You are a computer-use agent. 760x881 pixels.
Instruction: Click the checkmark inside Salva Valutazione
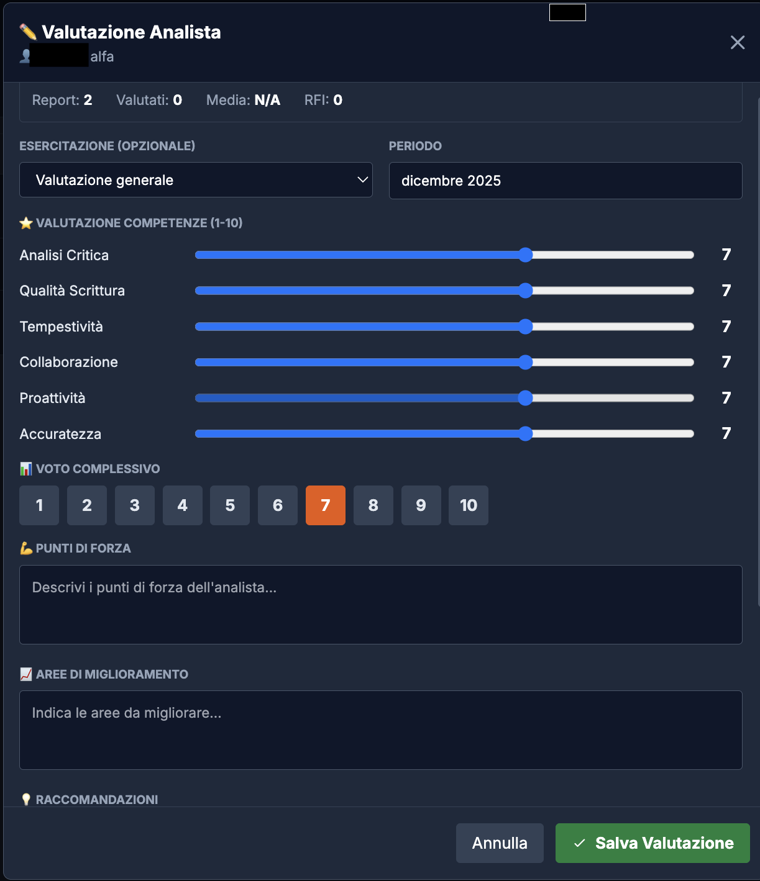click(579, 843)
